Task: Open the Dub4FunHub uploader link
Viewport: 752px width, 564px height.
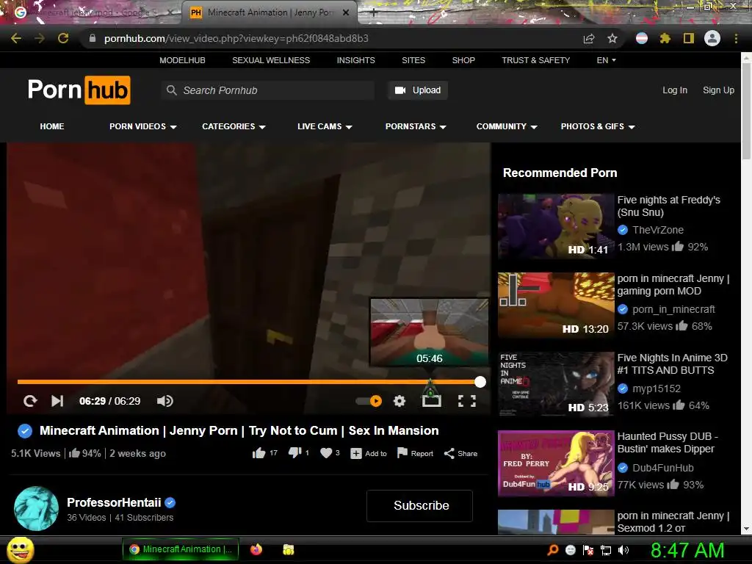Action: (663, 468)
